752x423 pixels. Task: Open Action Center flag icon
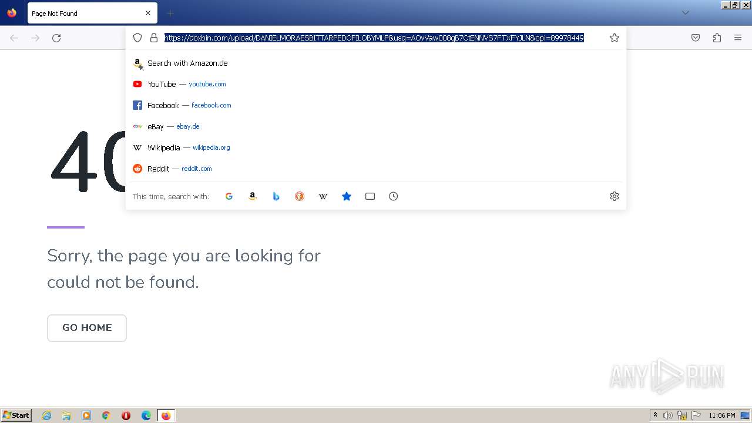(696, 415)
